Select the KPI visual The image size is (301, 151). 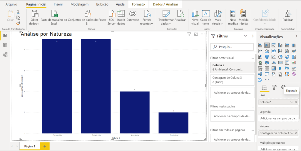(294, 63)
